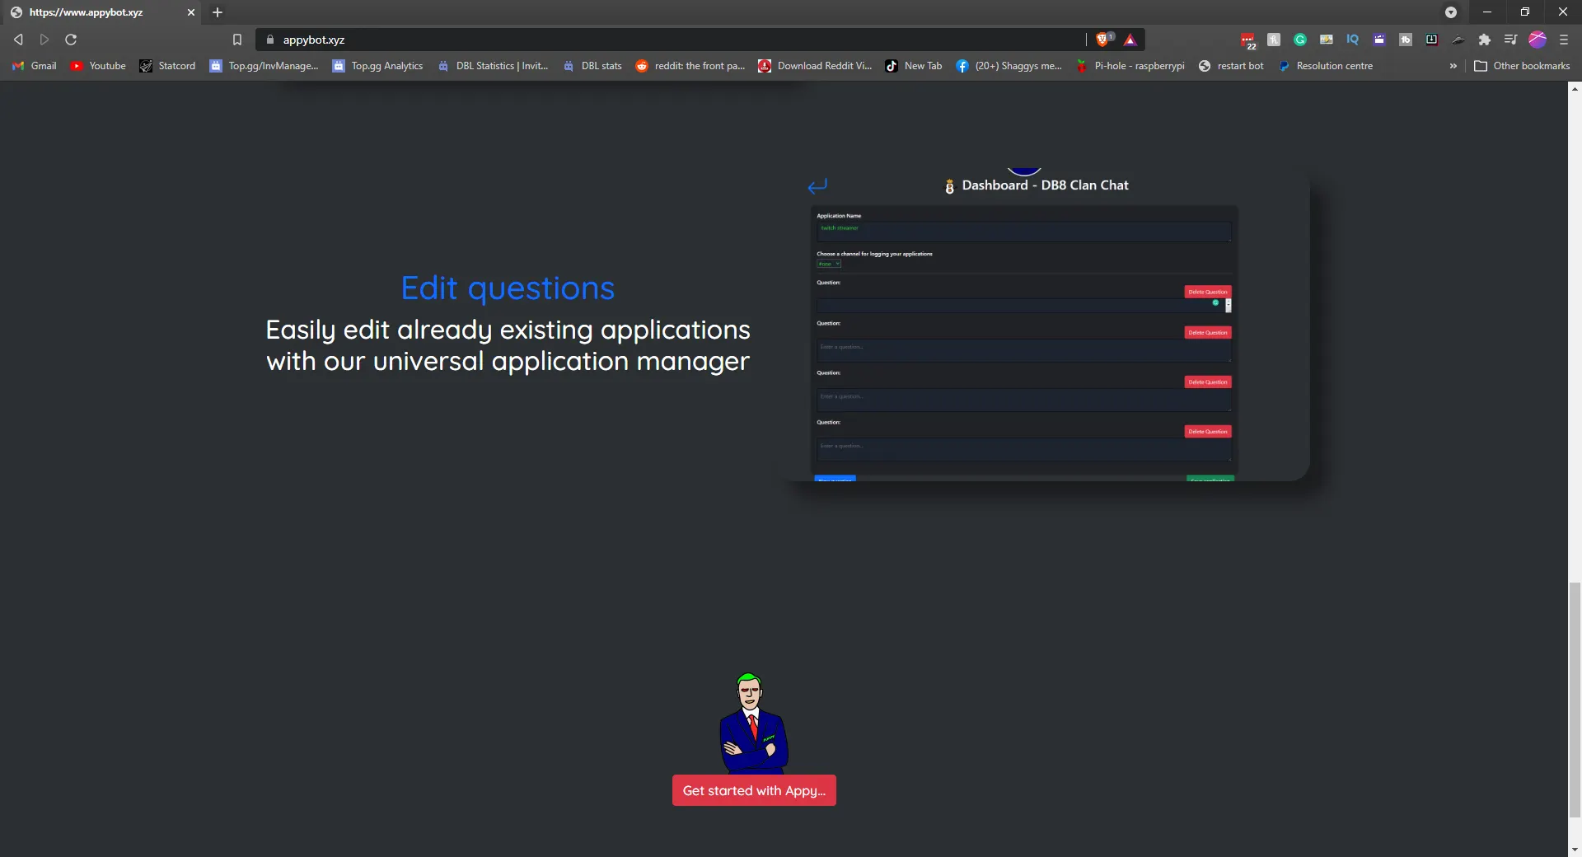Click the bookmark this page icon
1582x857 pixels.
pos(237,40)
